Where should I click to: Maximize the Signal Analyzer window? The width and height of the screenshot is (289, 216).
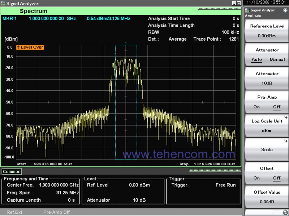238,3
